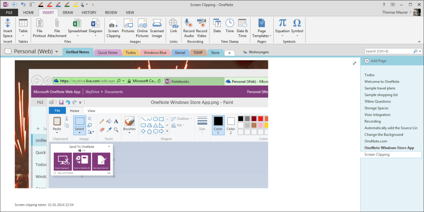Screen dimensions: 424x212
Task: Open Thomas Maurer account menu
Action: coord(397,12)
